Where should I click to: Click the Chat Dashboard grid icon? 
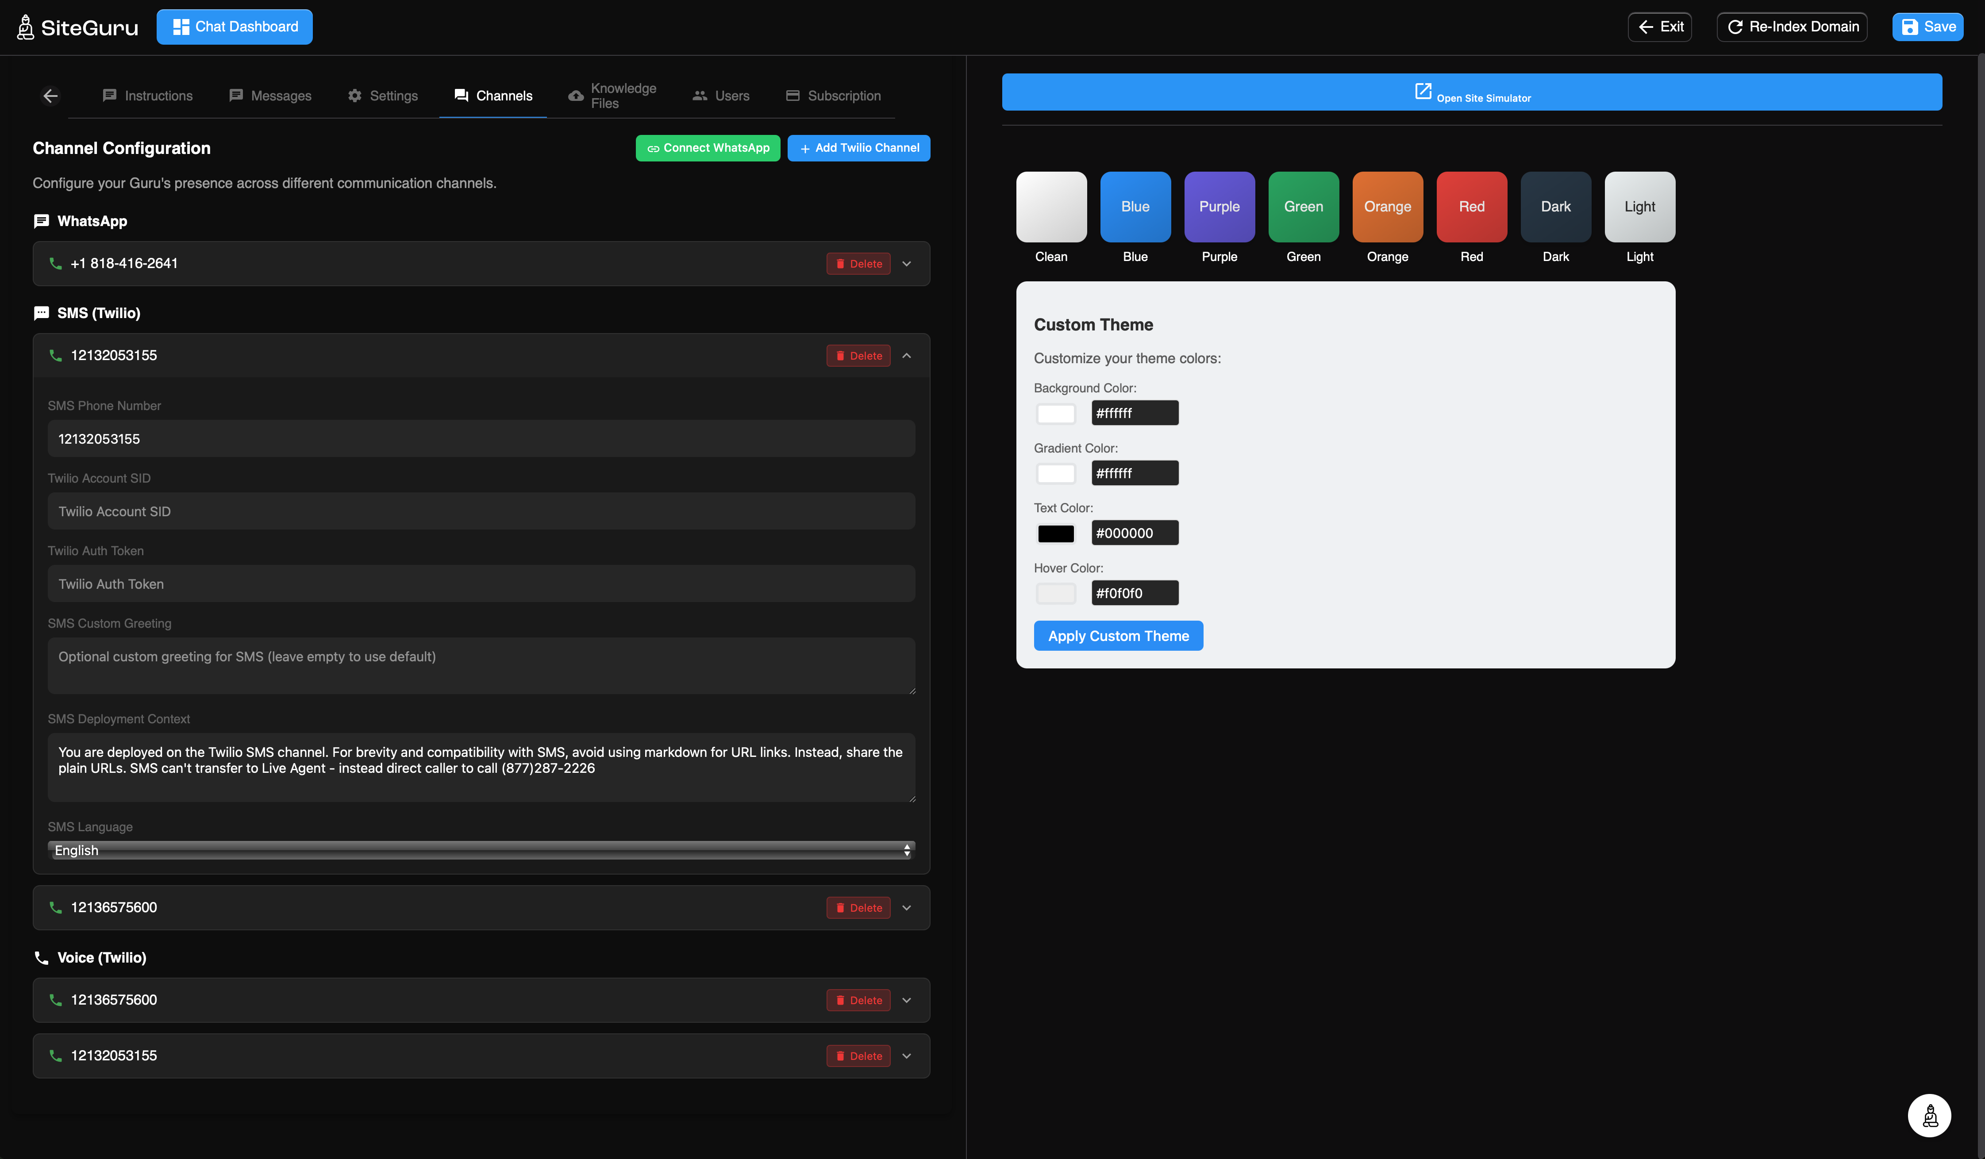pos(181,27)
